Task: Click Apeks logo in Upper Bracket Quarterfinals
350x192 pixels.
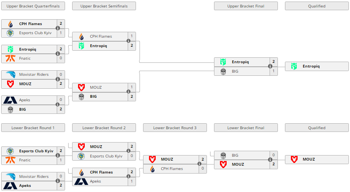Action: 10,100
